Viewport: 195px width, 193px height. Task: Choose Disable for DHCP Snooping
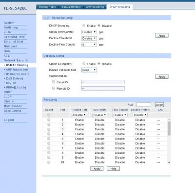click(99, 25)
